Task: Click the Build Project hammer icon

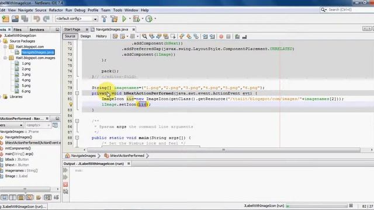Action: coord(104,19)
